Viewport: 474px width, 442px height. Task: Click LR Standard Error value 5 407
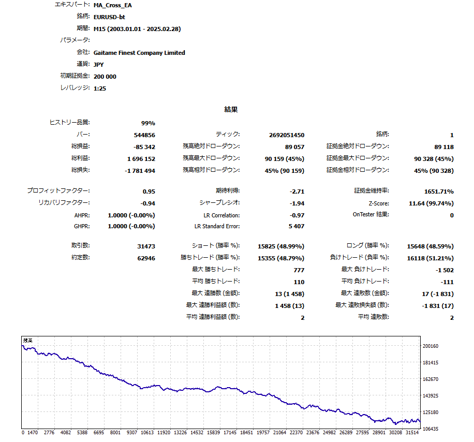[x=296, y=226]
